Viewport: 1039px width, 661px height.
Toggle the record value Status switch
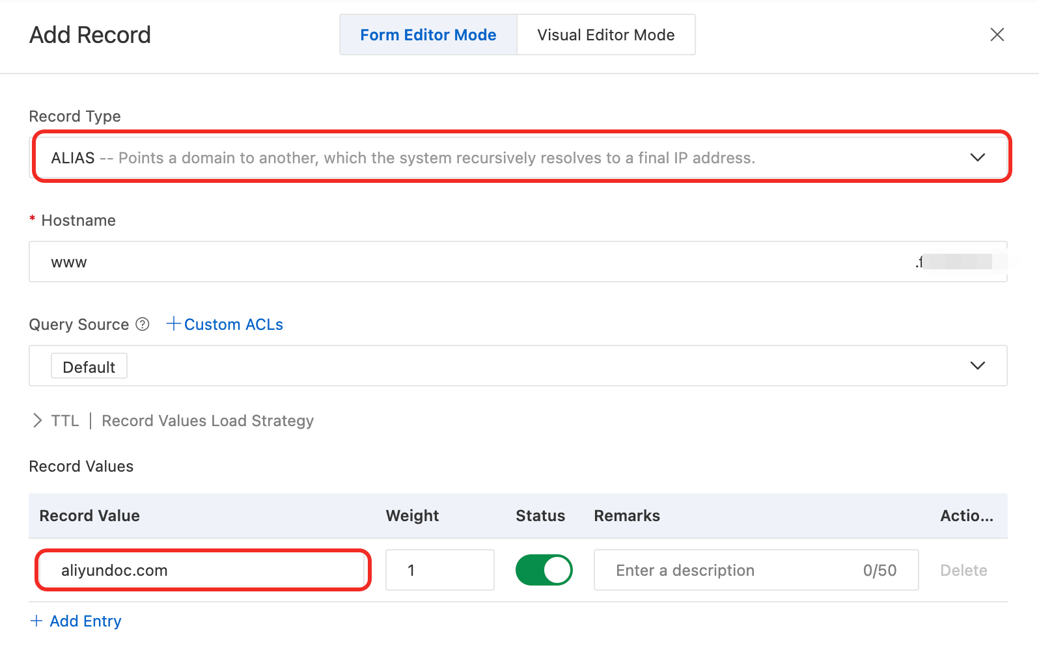click(x=544, y=570)
